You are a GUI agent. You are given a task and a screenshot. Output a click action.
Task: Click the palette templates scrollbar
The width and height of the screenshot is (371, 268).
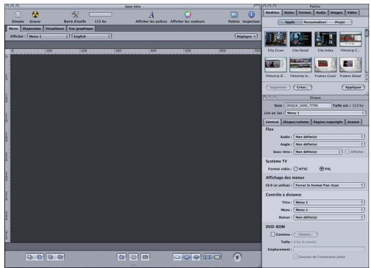click(x=367, y=55)
